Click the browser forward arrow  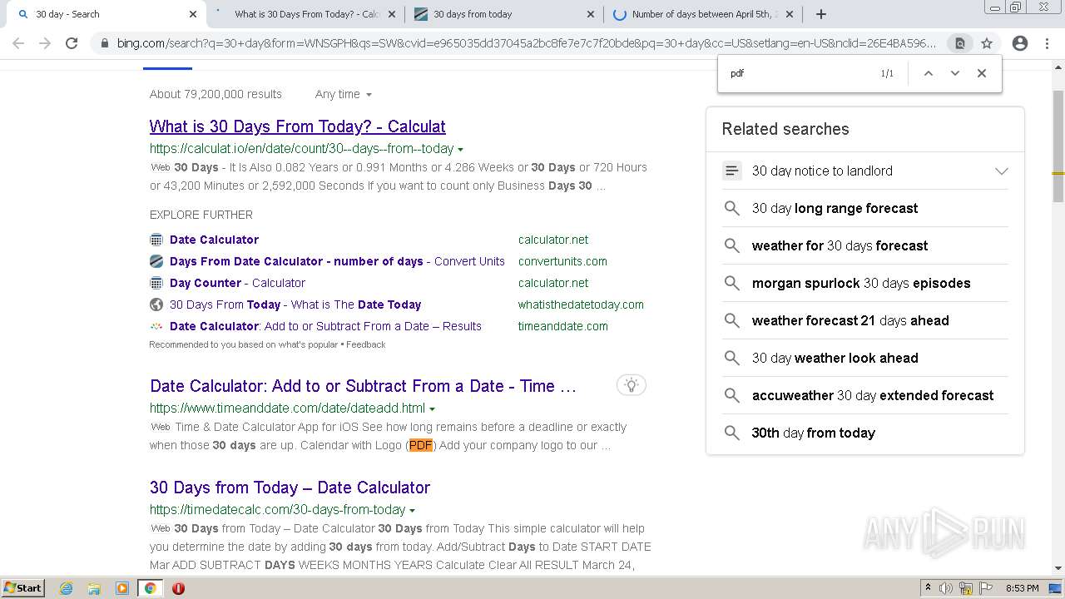pos(45,43)
